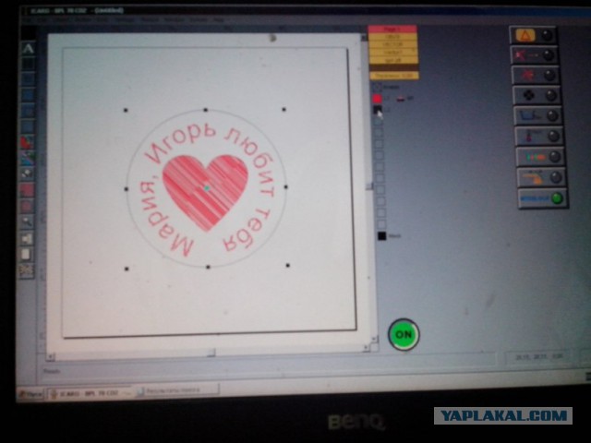Click the blank white page icon in toolbar
The width and height of the screenshot is (591, 443).
[26, 255]
